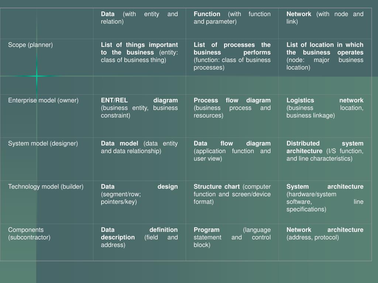Click the Structure chart cell
This screenshot has height=283, width=378.
click(x=232, y=202)
